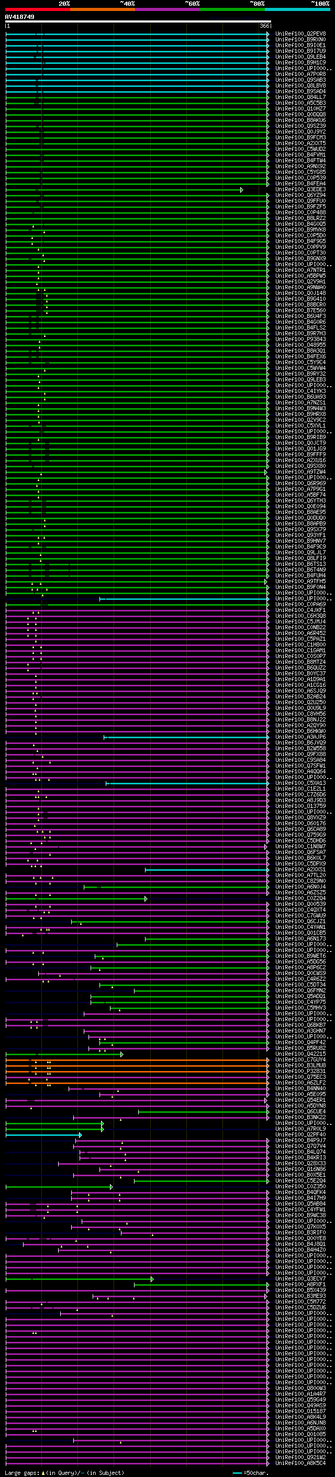335x1477 pixels.
Task: Select hit UniRef100_Q3ECV7
Action: point(300,1278)
